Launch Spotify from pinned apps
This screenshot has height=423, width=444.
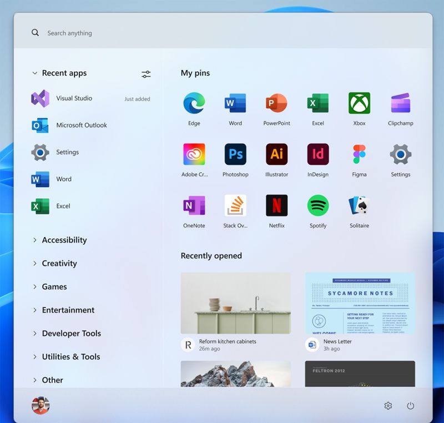pyautogui.click(x=318, y=205)
